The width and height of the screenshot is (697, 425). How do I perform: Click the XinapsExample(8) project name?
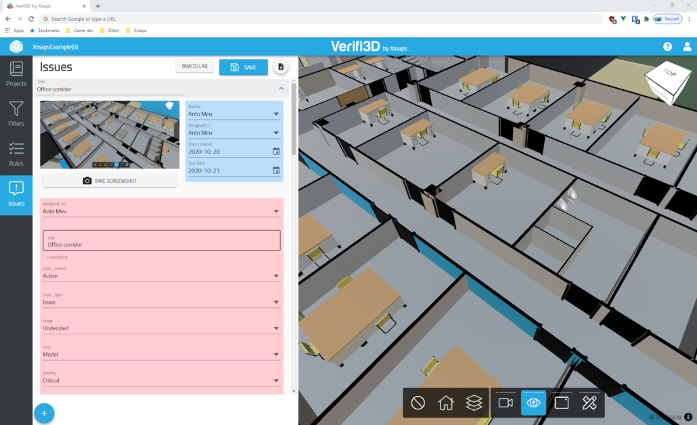pos(55,47)
